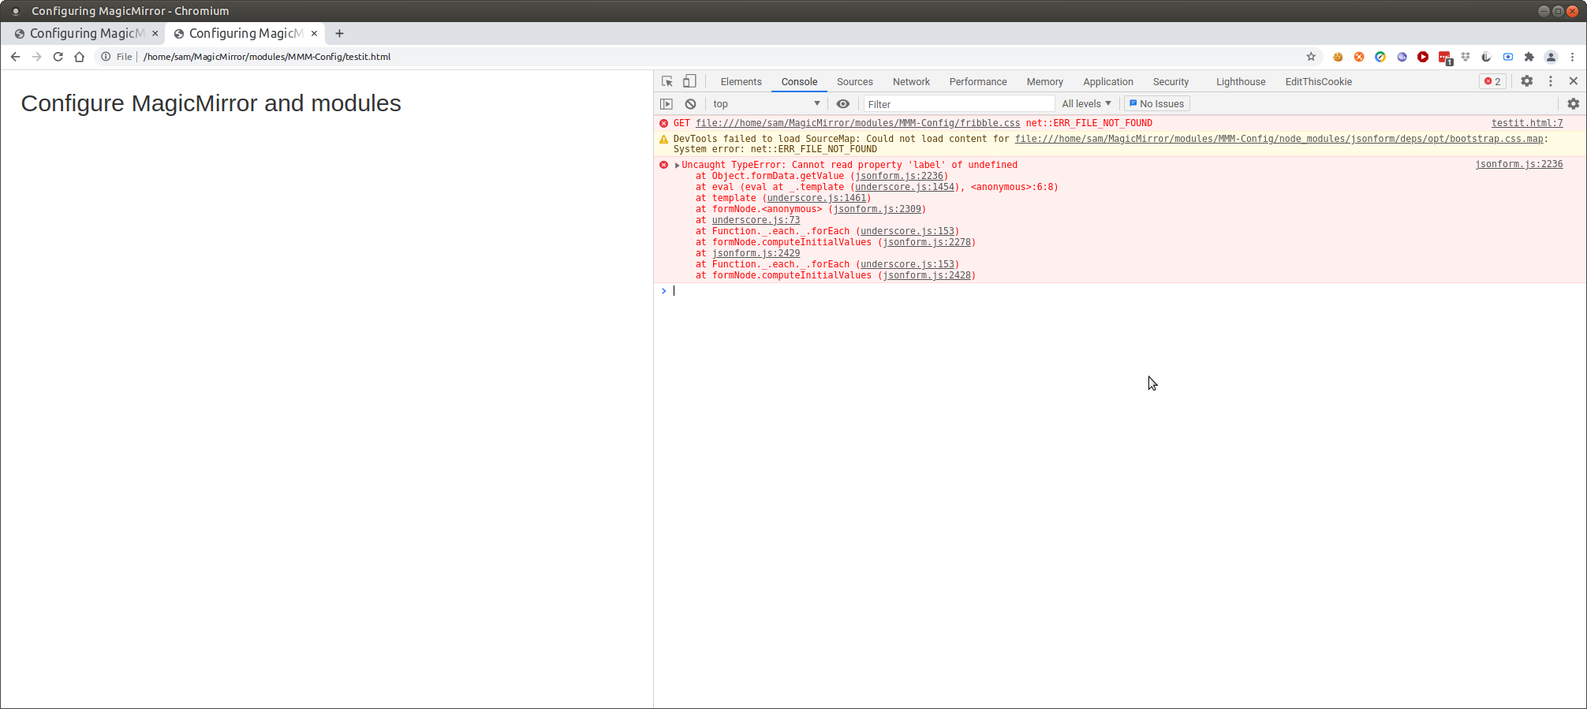Close the DevTools panel
The height and width of the screenshot is (709, 1587).
[x=1574, y=81]
